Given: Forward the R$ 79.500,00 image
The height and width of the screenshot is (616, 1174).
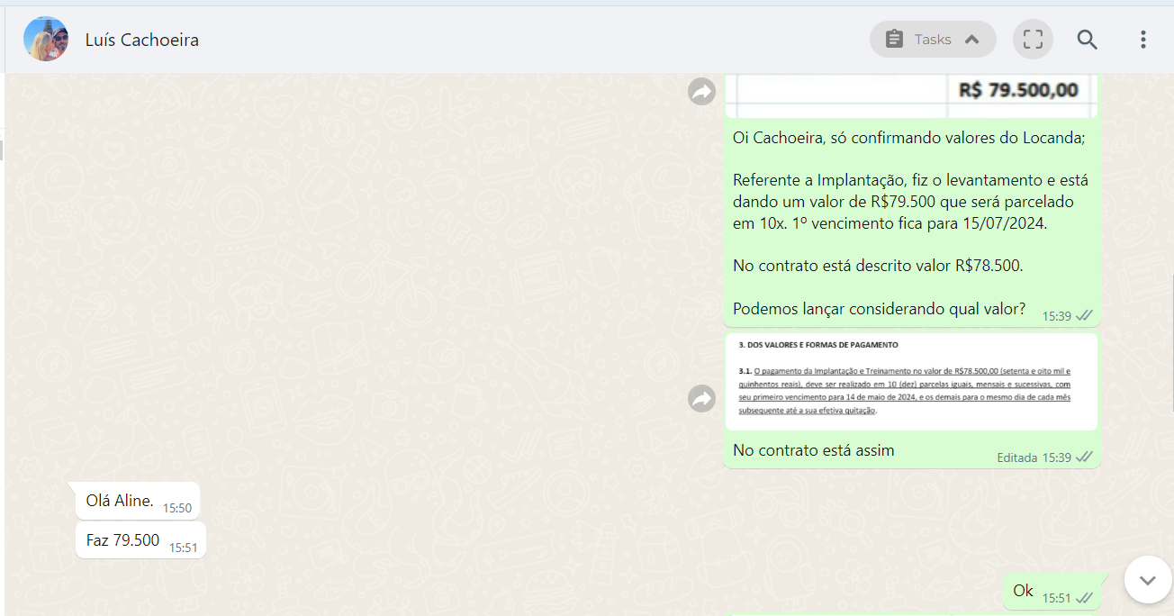Looking at the screenshot, I should pos(701,91).
